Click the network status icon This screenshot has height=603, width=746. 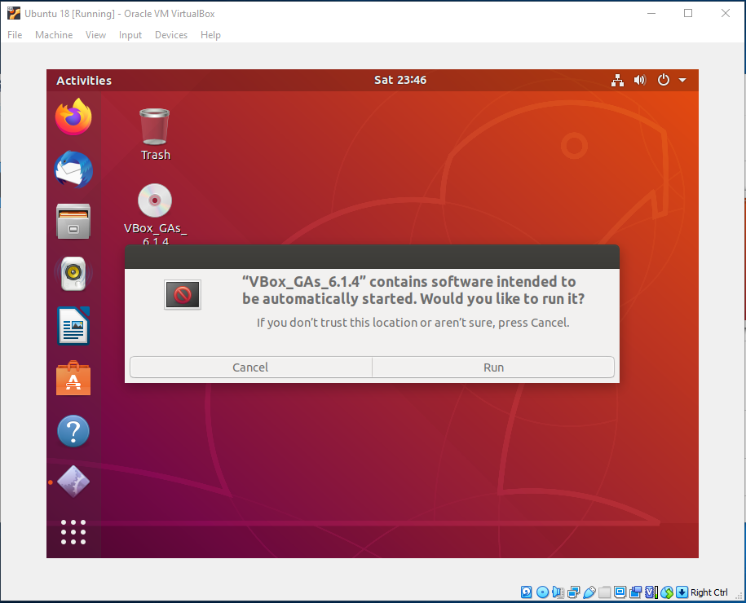point(617,80)
